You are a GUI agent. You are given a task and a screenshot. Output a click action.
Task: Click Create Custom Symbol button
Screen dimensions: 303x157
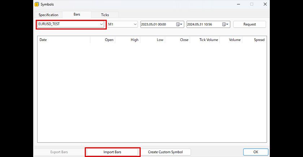tap(165, 152)
